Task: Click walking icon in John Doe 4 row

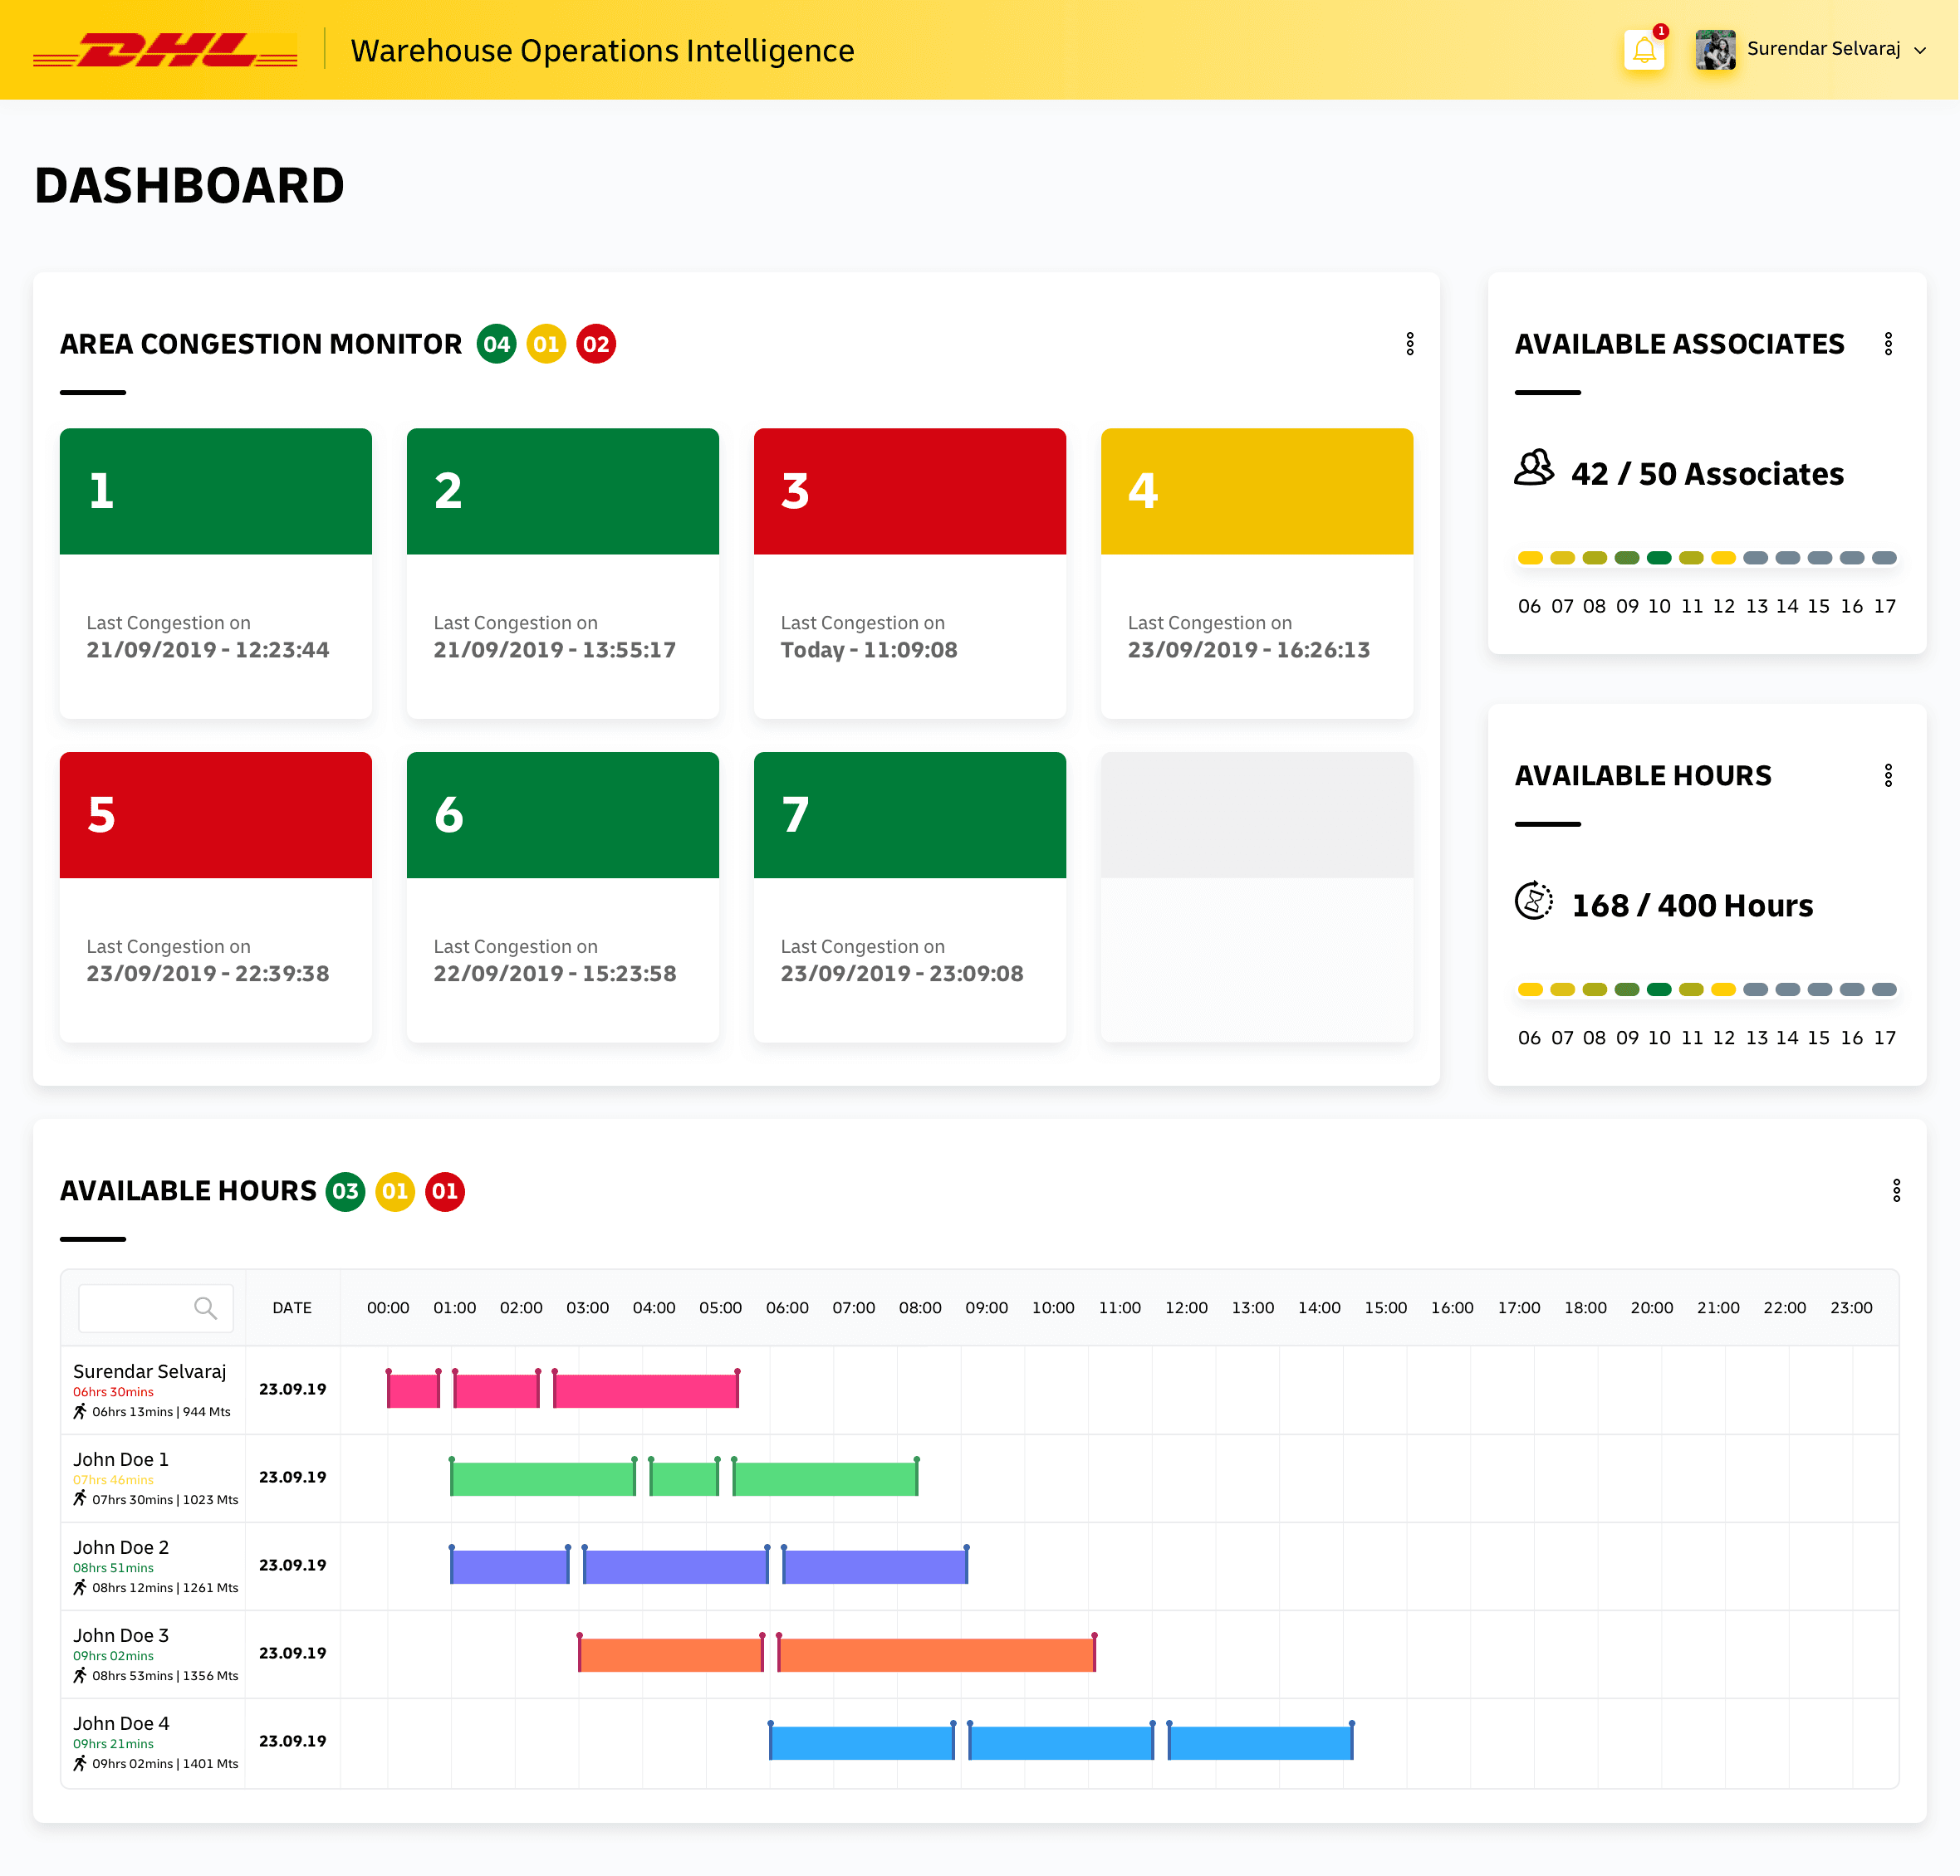Action: pyautogui.click(x=80, y=1763)
